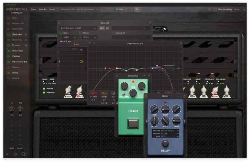Toggle power for Cabinet module in sidebar
Viewport: 250px width, 162px height.
[x=9, y=56]
